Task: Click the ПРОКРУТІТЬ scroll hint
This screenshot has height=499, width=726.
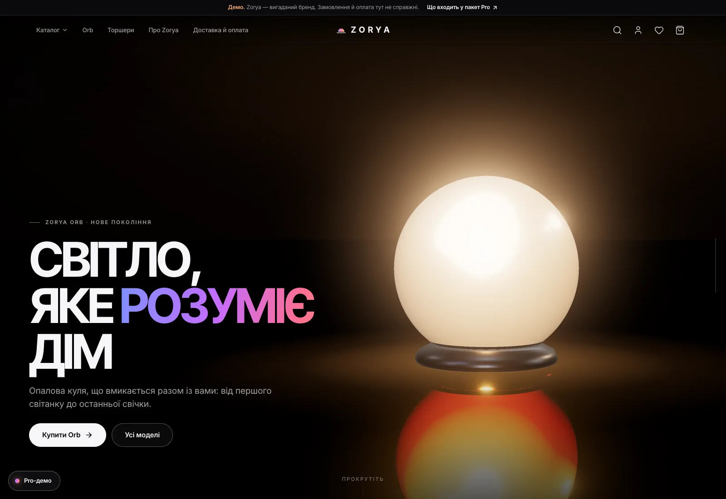Action: tap(363, 479)
